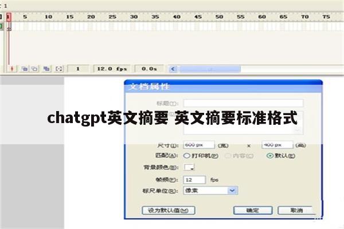
Task: Select the 打印机 radio button
Action: [187, 156]
